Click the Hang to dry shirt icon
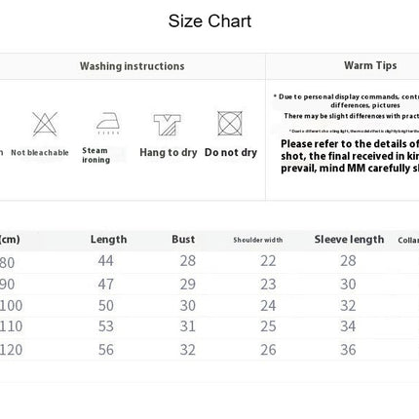This screenshot has width=419, height=419. click(x=168, y=125)
